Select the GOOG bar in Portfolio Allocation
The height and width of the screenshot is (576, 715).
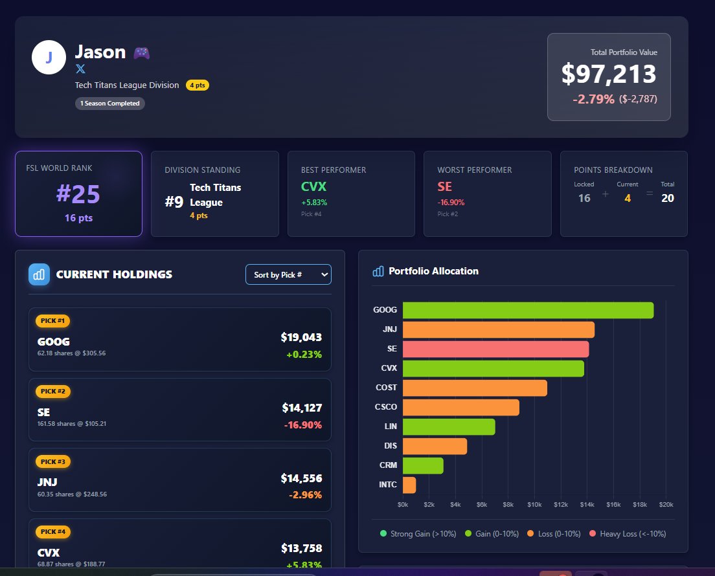[x=528, y=310]
